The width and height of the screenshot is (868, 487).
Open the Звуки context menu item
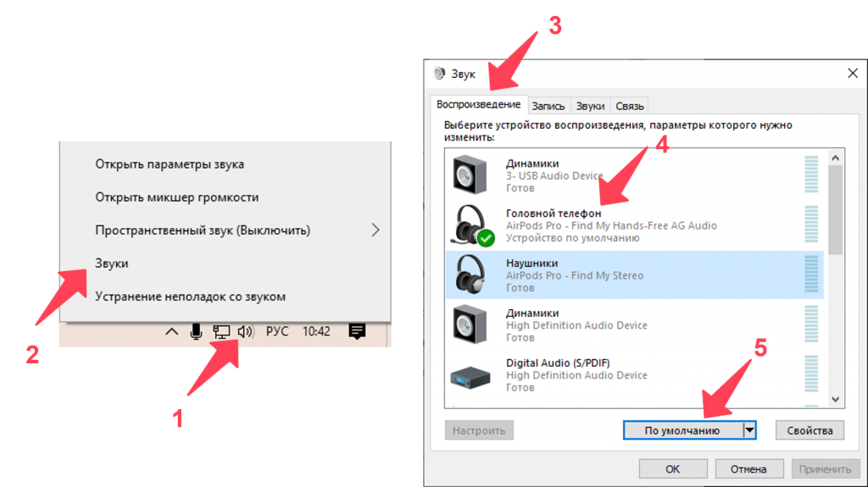pyautogui.click(x=112, y=263)
